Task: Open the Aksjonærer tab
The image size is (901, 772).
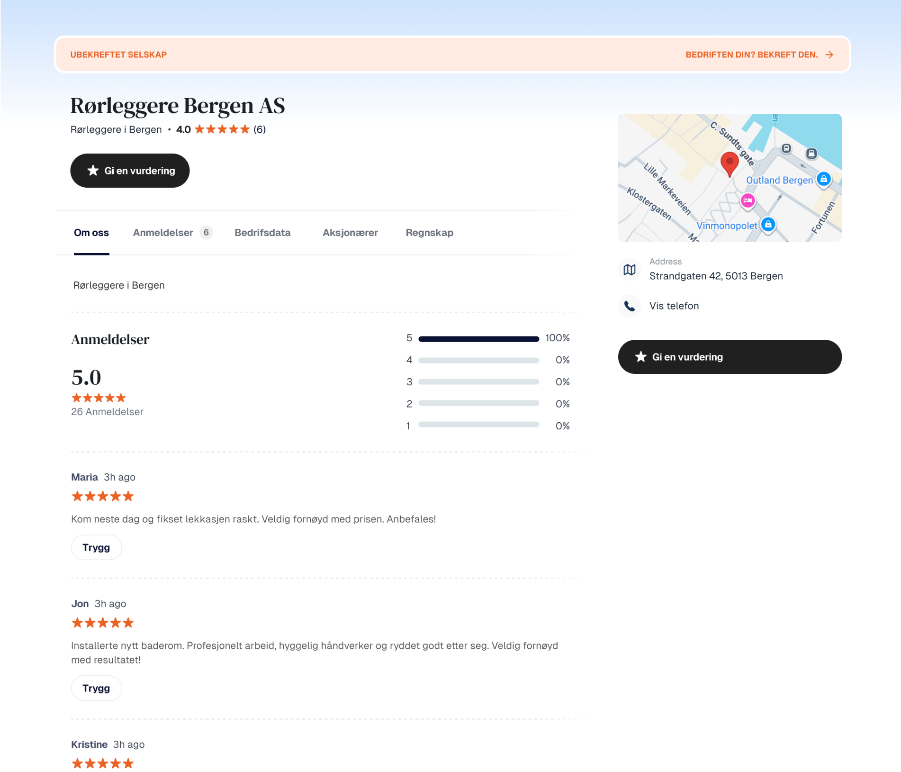Action: [350, 233]
